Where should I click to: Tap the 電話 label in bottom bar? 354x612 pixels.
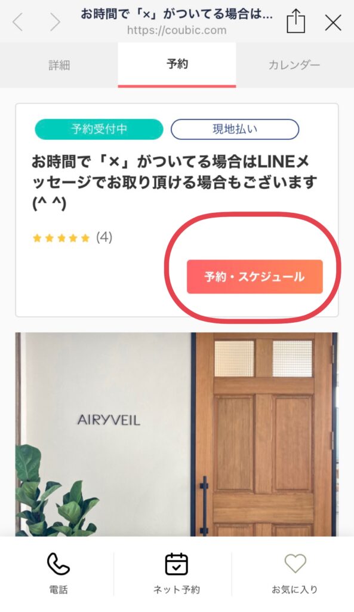pyautogui.click(x=59, y=589)
